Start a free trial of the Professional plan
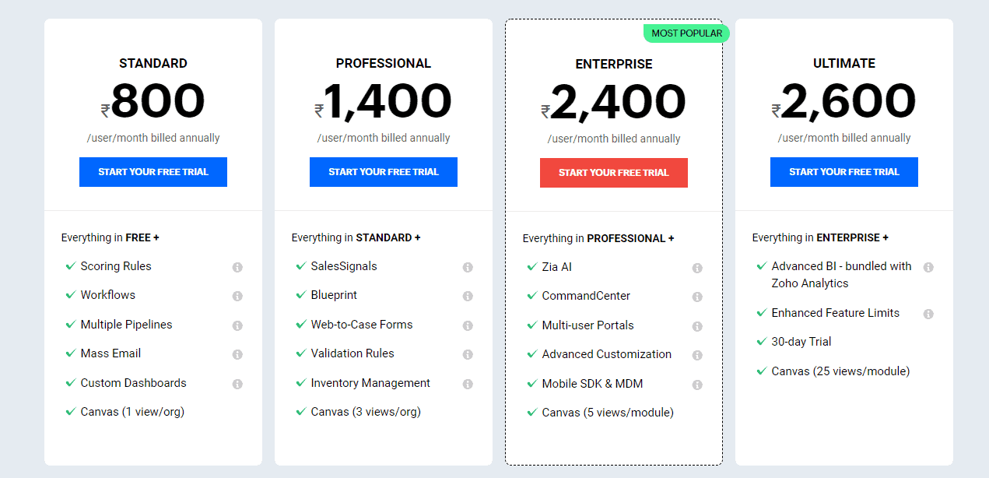The width and height of the screenshot is (989, 478). [383, 172]
